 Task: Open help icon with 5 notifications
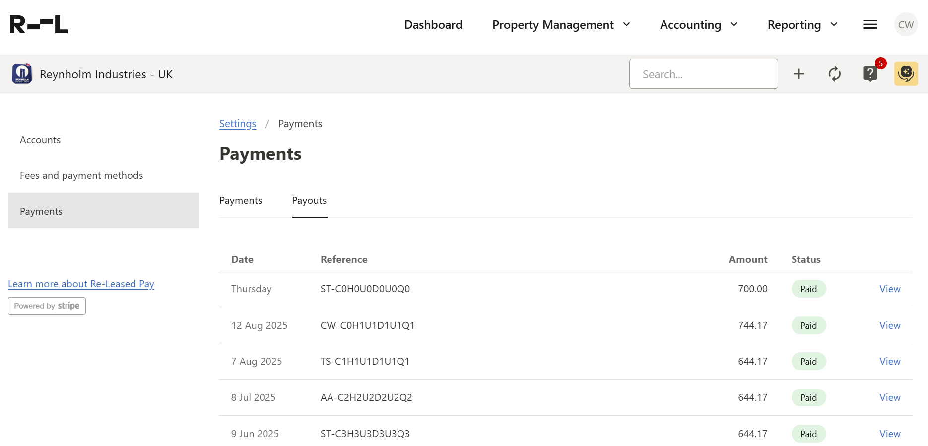click(870, 74)
